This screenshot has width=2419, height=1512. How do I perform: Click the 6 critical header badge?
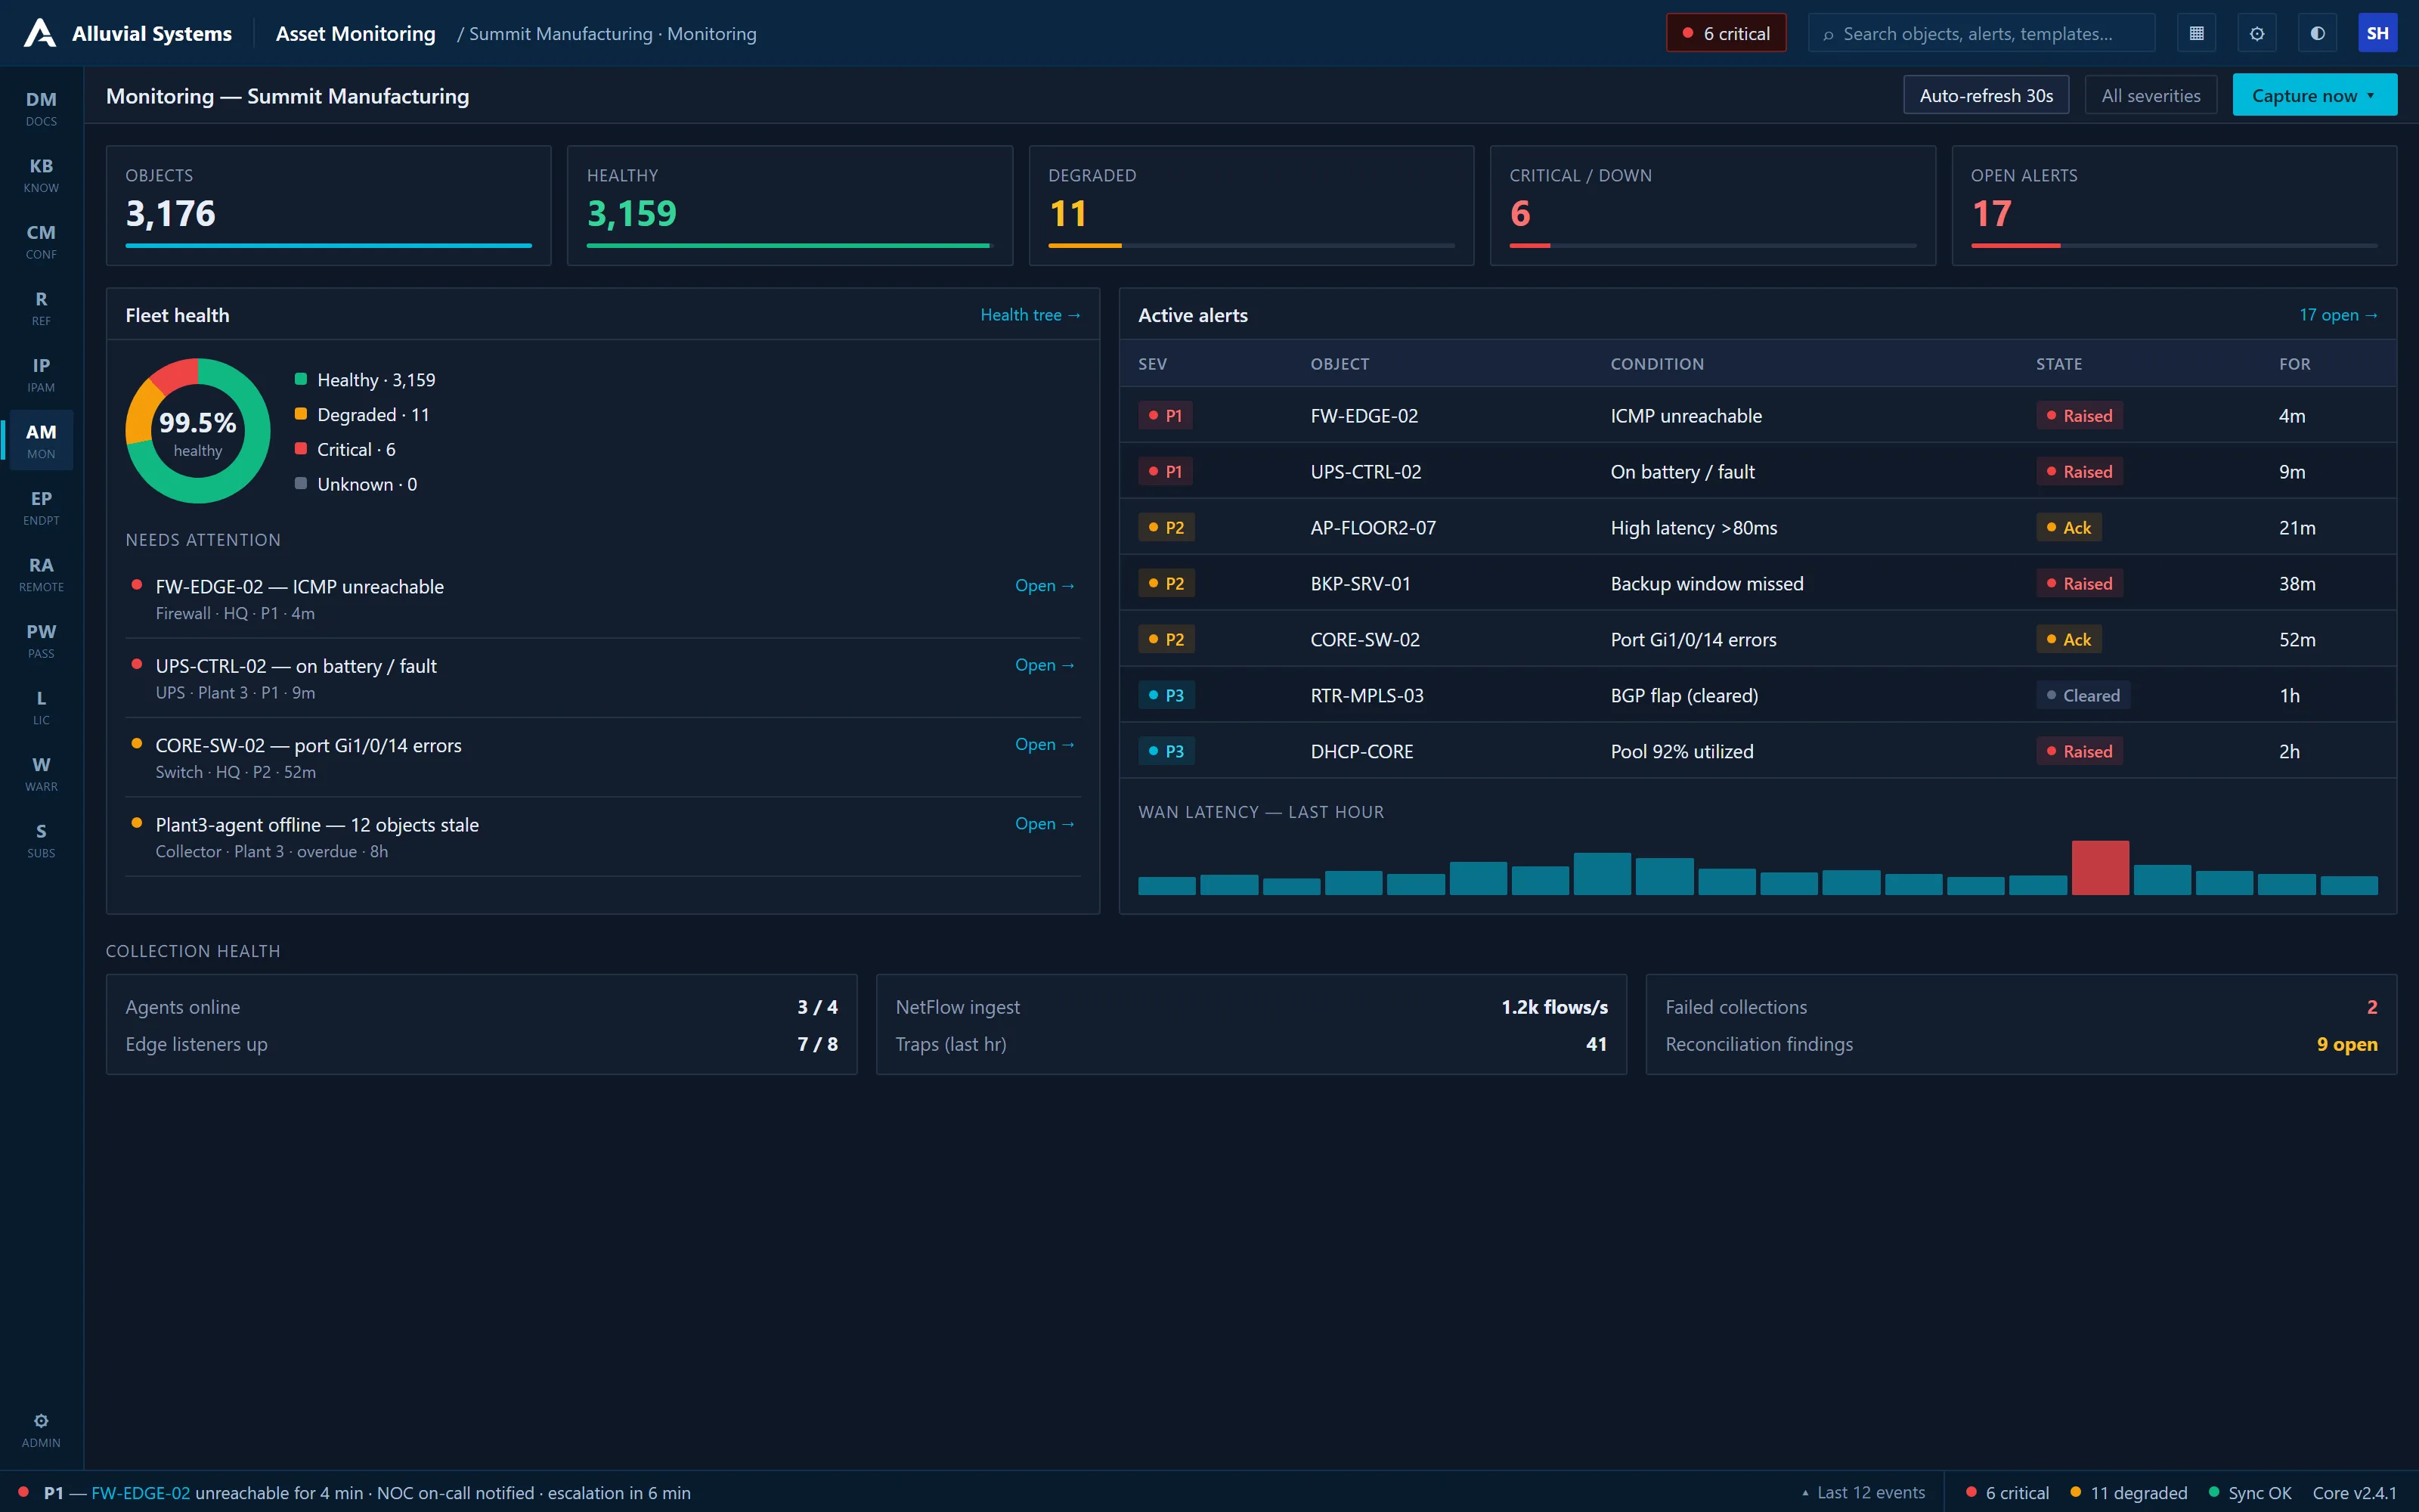point(1725,33)
